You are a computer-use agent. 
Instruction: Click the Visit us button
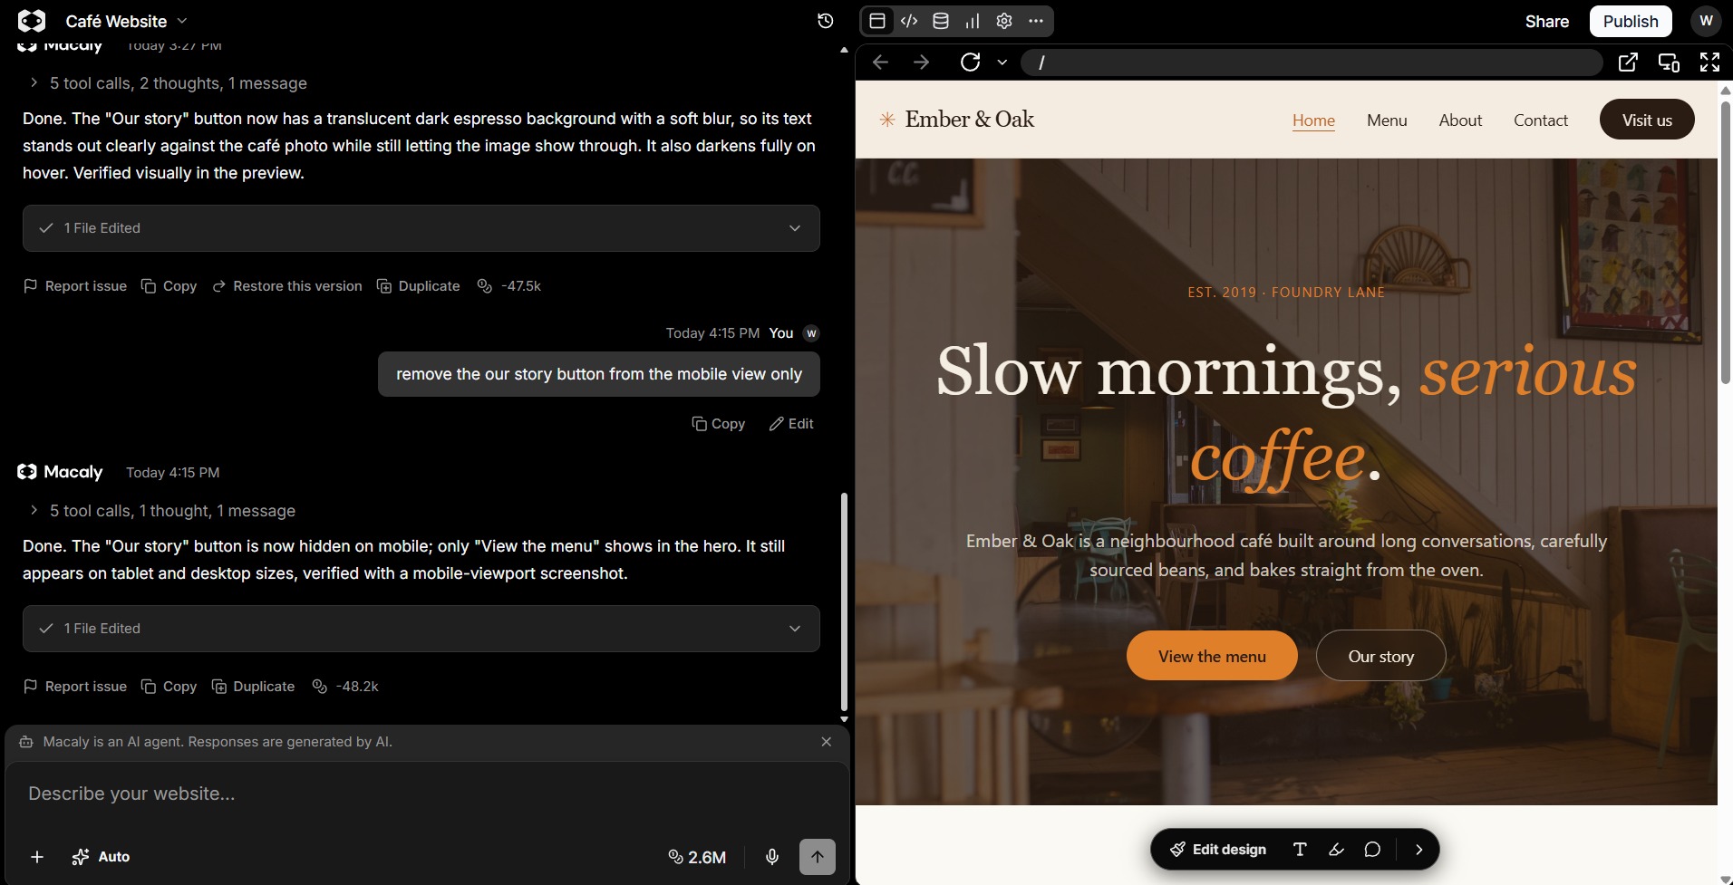point(1647,120)
